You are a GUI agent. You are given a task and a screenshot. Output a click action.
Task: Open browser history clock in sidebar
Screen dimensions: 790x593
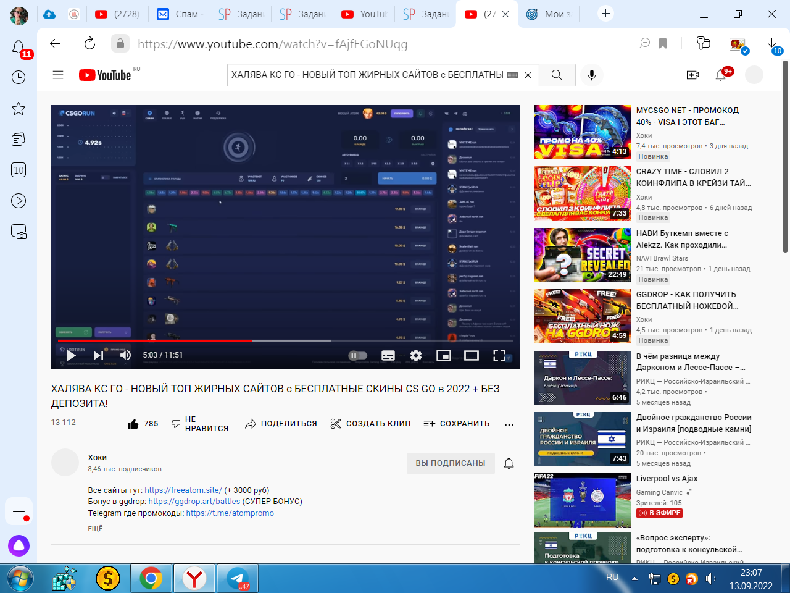coord(19,77)
